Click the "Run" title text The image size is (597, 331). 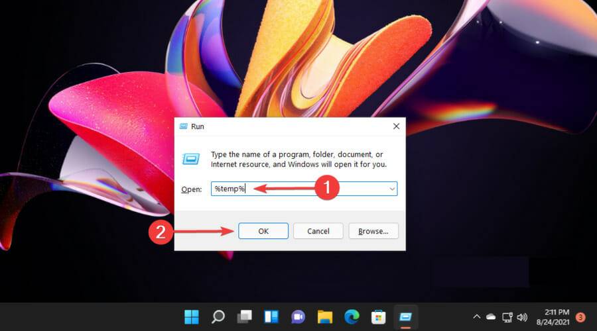[x=197, y=126]
